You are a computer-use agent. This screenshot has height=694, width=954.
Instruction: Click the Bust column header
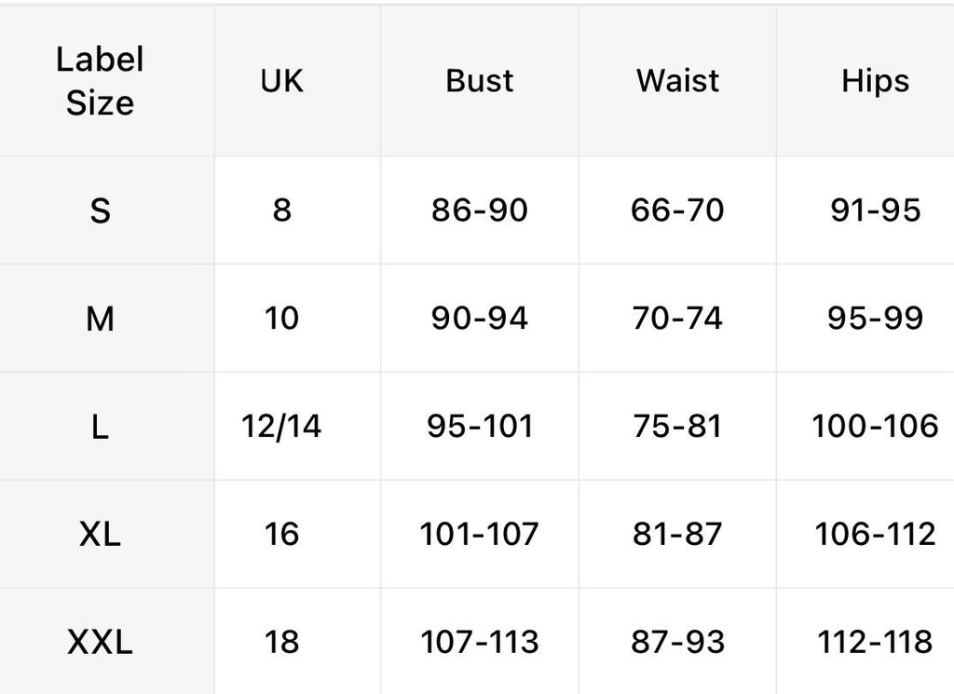[479, 81]
